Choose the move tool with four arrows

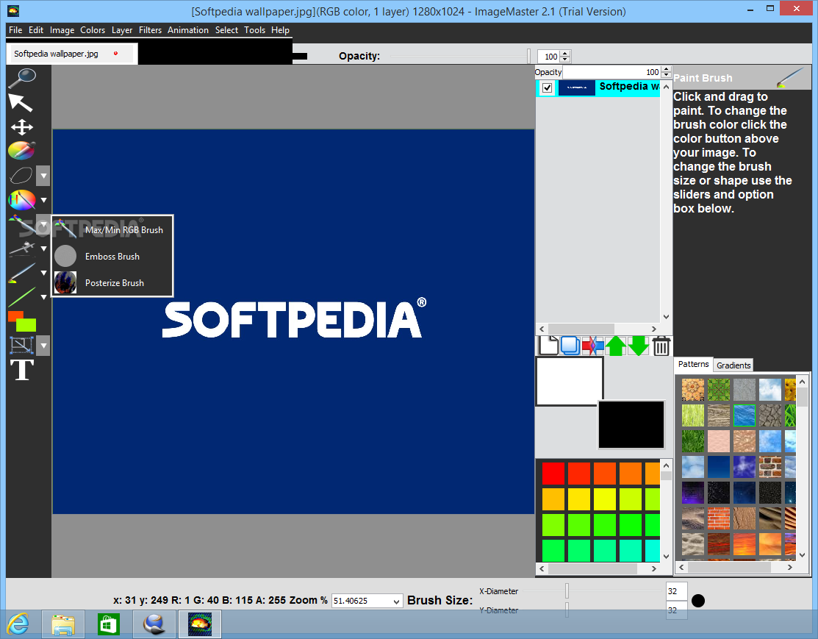point(22,127)
